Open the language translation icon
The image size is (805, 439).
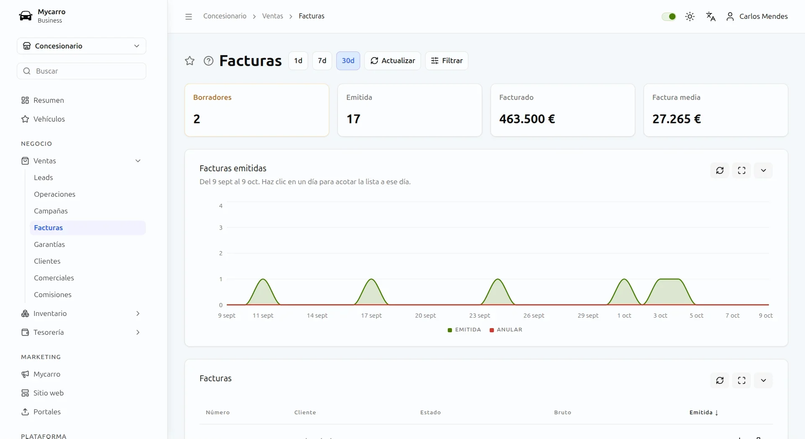pos(711,16)
